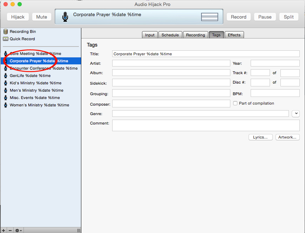Select Women's Ministry %date %time session

tap(41, 105)
